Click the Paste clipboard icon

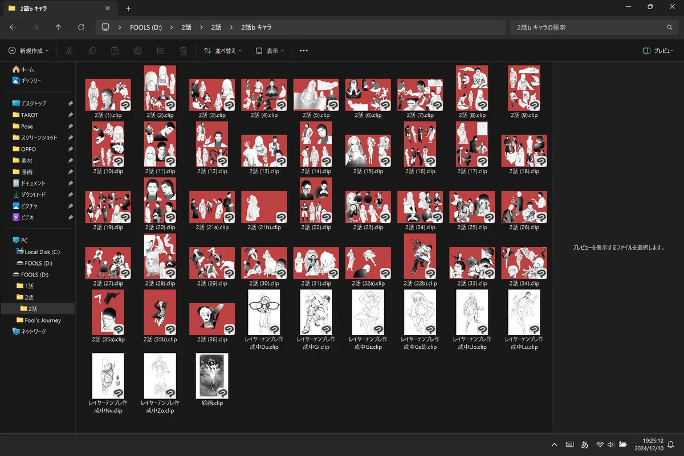pyautogui.click(x=115, y=51)
